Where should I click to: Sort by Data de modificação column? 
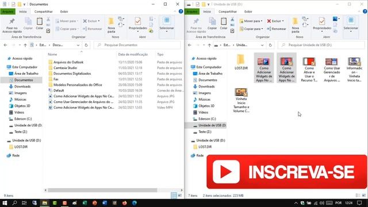click(x=133, y=54)
